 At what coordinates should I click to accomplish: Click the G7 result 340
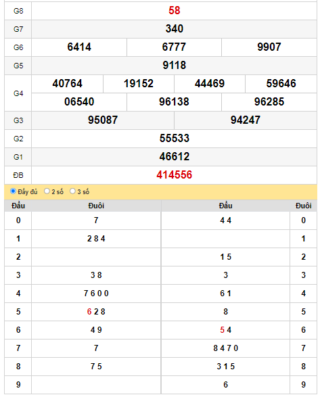point(175,29)
